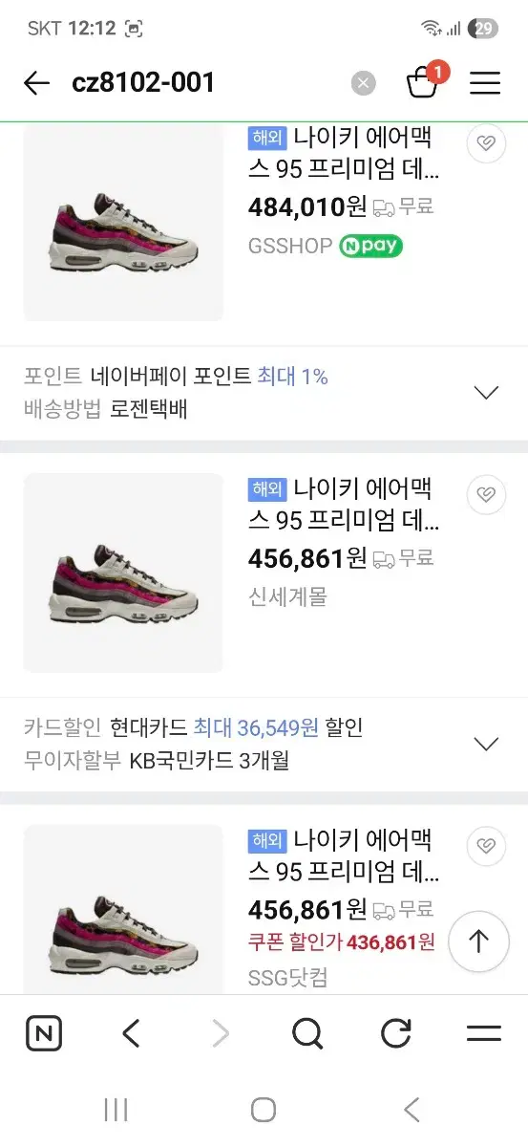Open the Naver home N icon
The height and width of the screenshot is (1147, 528).
(x=44, y=1033)
